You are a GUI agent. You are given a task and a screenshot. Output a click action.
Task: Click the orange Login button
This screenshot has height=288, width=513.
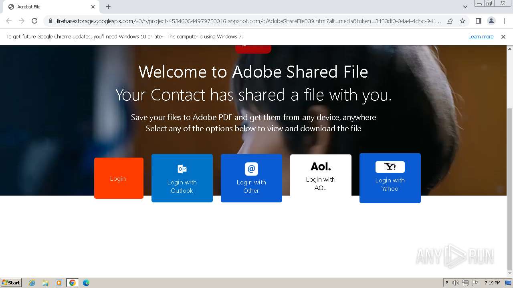pos(119,178)
